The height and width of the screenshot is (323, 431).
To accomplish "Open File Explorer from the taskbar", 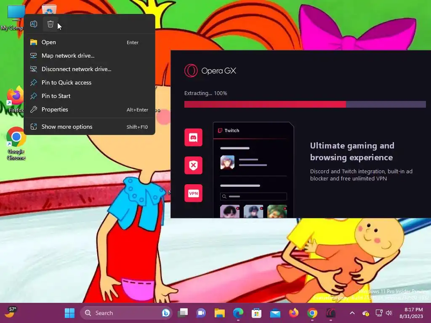I will tap(219, 313).
